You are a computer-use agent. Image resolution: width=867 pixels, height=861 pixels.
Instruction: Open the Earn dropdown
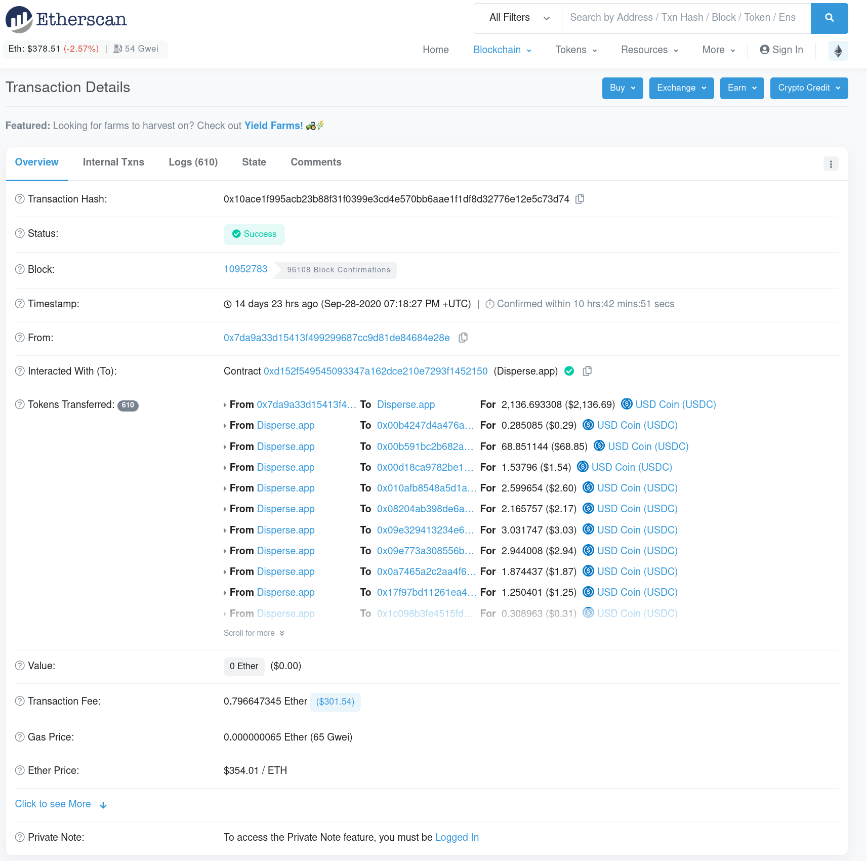coord(741,88)
